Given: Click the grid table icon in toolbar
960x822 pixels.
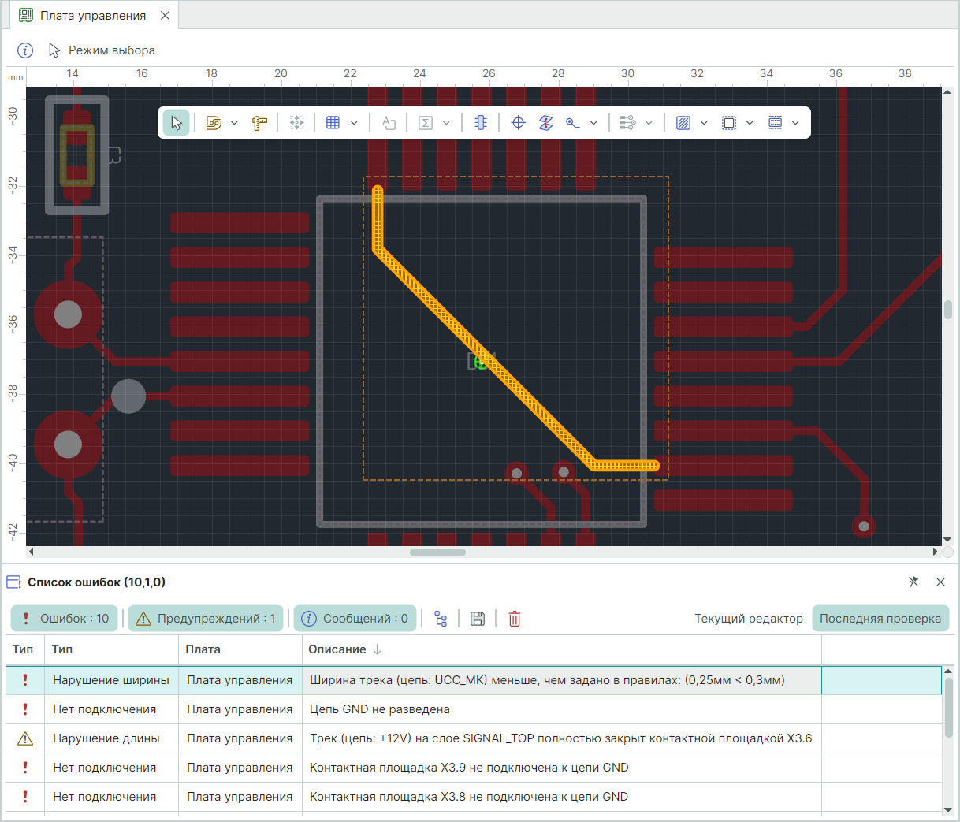Looking at the screenshot, I should tap(333, 123).
